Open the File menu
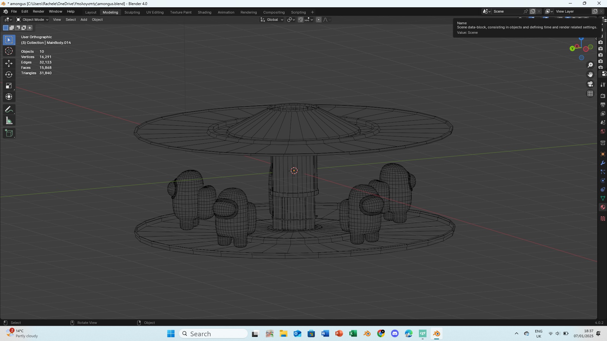 [x=14, y=11]
